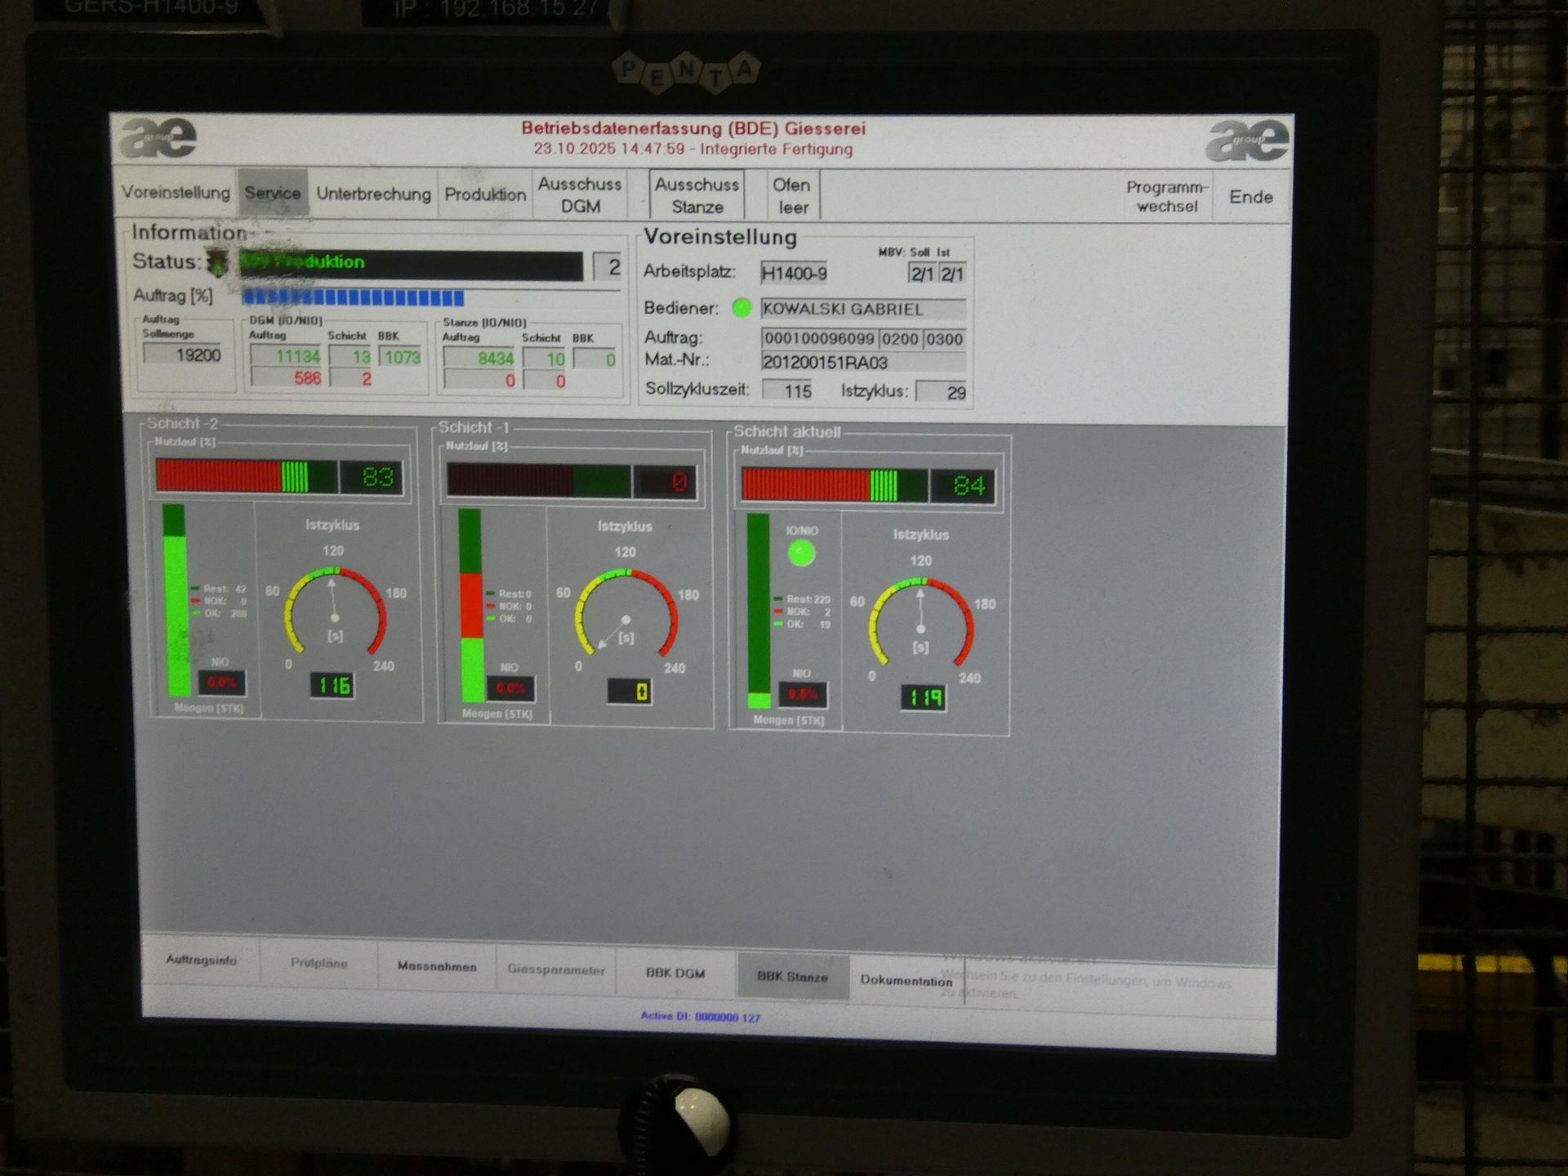Open the Voreinstellung menu tab

tap(176, 193)
